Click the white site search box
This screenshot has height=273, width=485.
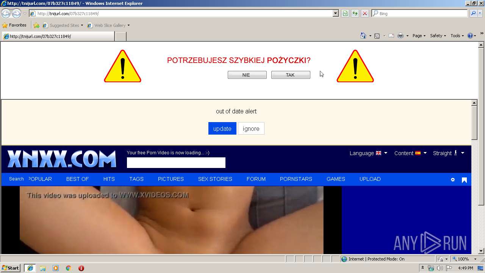(176, 163)
